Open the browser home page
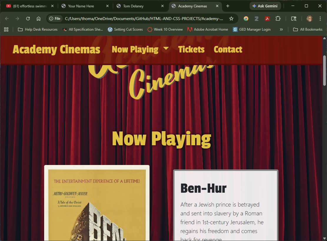 coord(38,18)
